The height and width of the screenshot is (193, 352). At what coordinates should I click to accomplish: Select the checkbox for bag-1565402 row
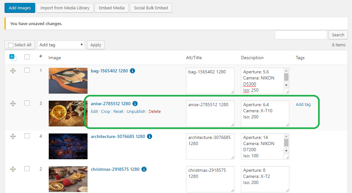tap(27, 70)
